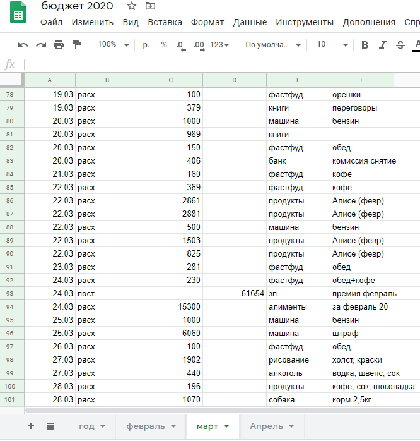This screenshot has height=441, width=420.
Task: Star the бюджет 2020 document
Action: pyautogui.click(x=132, y=6)
